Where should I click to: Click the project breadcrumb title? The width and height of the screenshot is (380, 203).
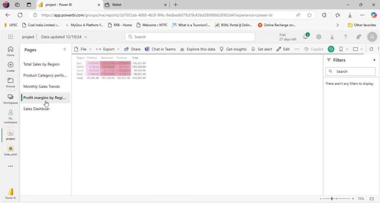(28, 37)
